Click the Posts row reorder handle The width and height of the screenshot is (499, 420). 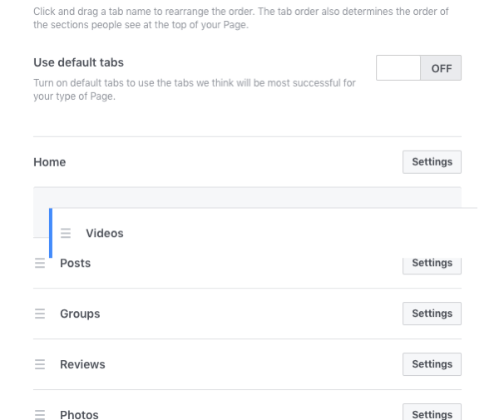(40, 263)
